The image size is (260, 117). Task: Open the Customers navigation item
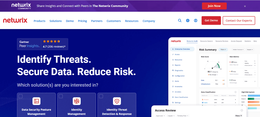click(113, 21)
